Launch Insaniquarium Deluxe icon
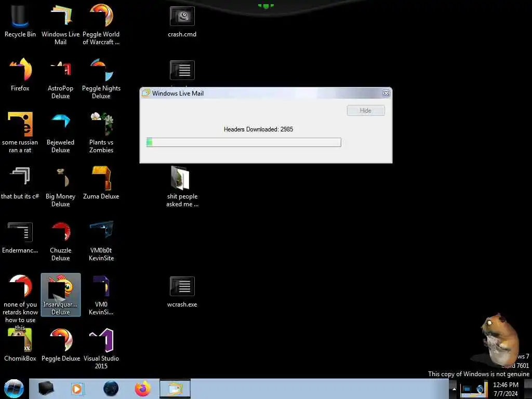This screenshot has height=399, width=532. (61, 295)
